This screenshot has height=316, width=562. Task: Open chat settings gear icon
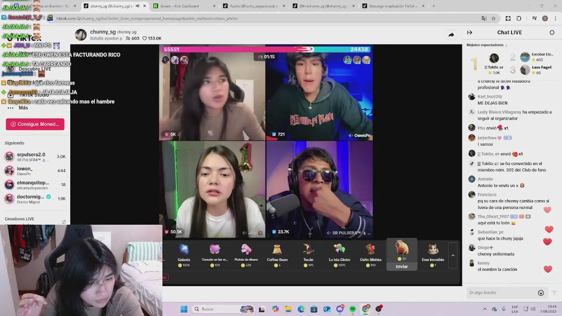tap(552, 32)
